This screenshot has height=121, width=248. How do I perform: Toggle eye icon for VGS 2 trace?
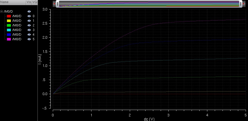point(29,25)
